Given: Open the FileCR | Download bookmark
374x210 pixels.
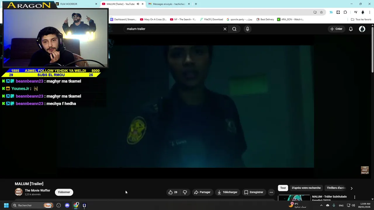Looking at the screenshot, I should click(212, 20).
